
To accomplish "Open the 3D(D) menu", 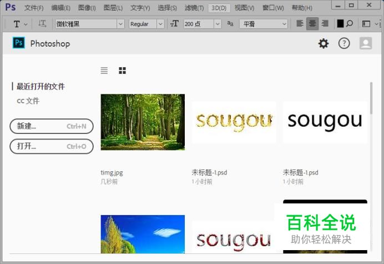I will point(219,8).
